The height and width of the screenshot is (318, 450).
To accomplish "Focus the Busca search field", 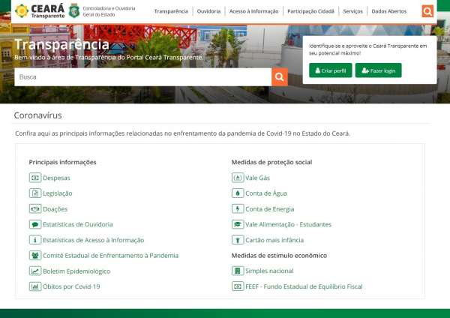I will [x=143, y=77].
